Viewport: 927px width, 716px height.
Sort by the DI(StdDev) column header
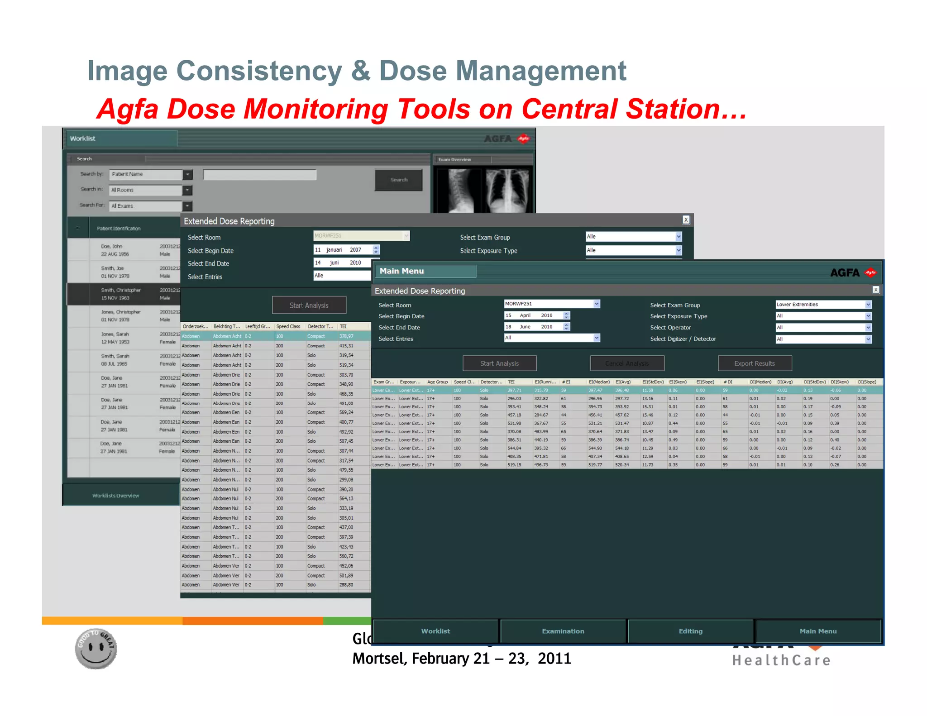pos(815,382)
